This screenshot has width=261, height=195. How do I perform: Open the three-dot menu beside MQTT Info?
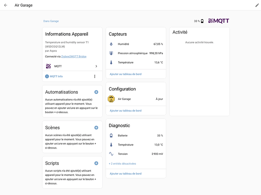tap(95, 76)
